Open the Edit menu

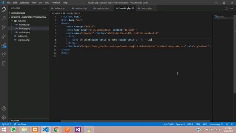15,3
